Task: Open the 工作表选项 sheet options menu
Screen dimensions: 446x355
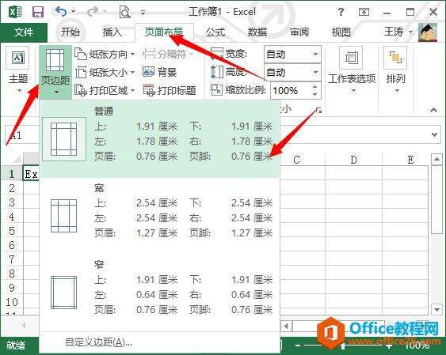Action: point(352,70)
